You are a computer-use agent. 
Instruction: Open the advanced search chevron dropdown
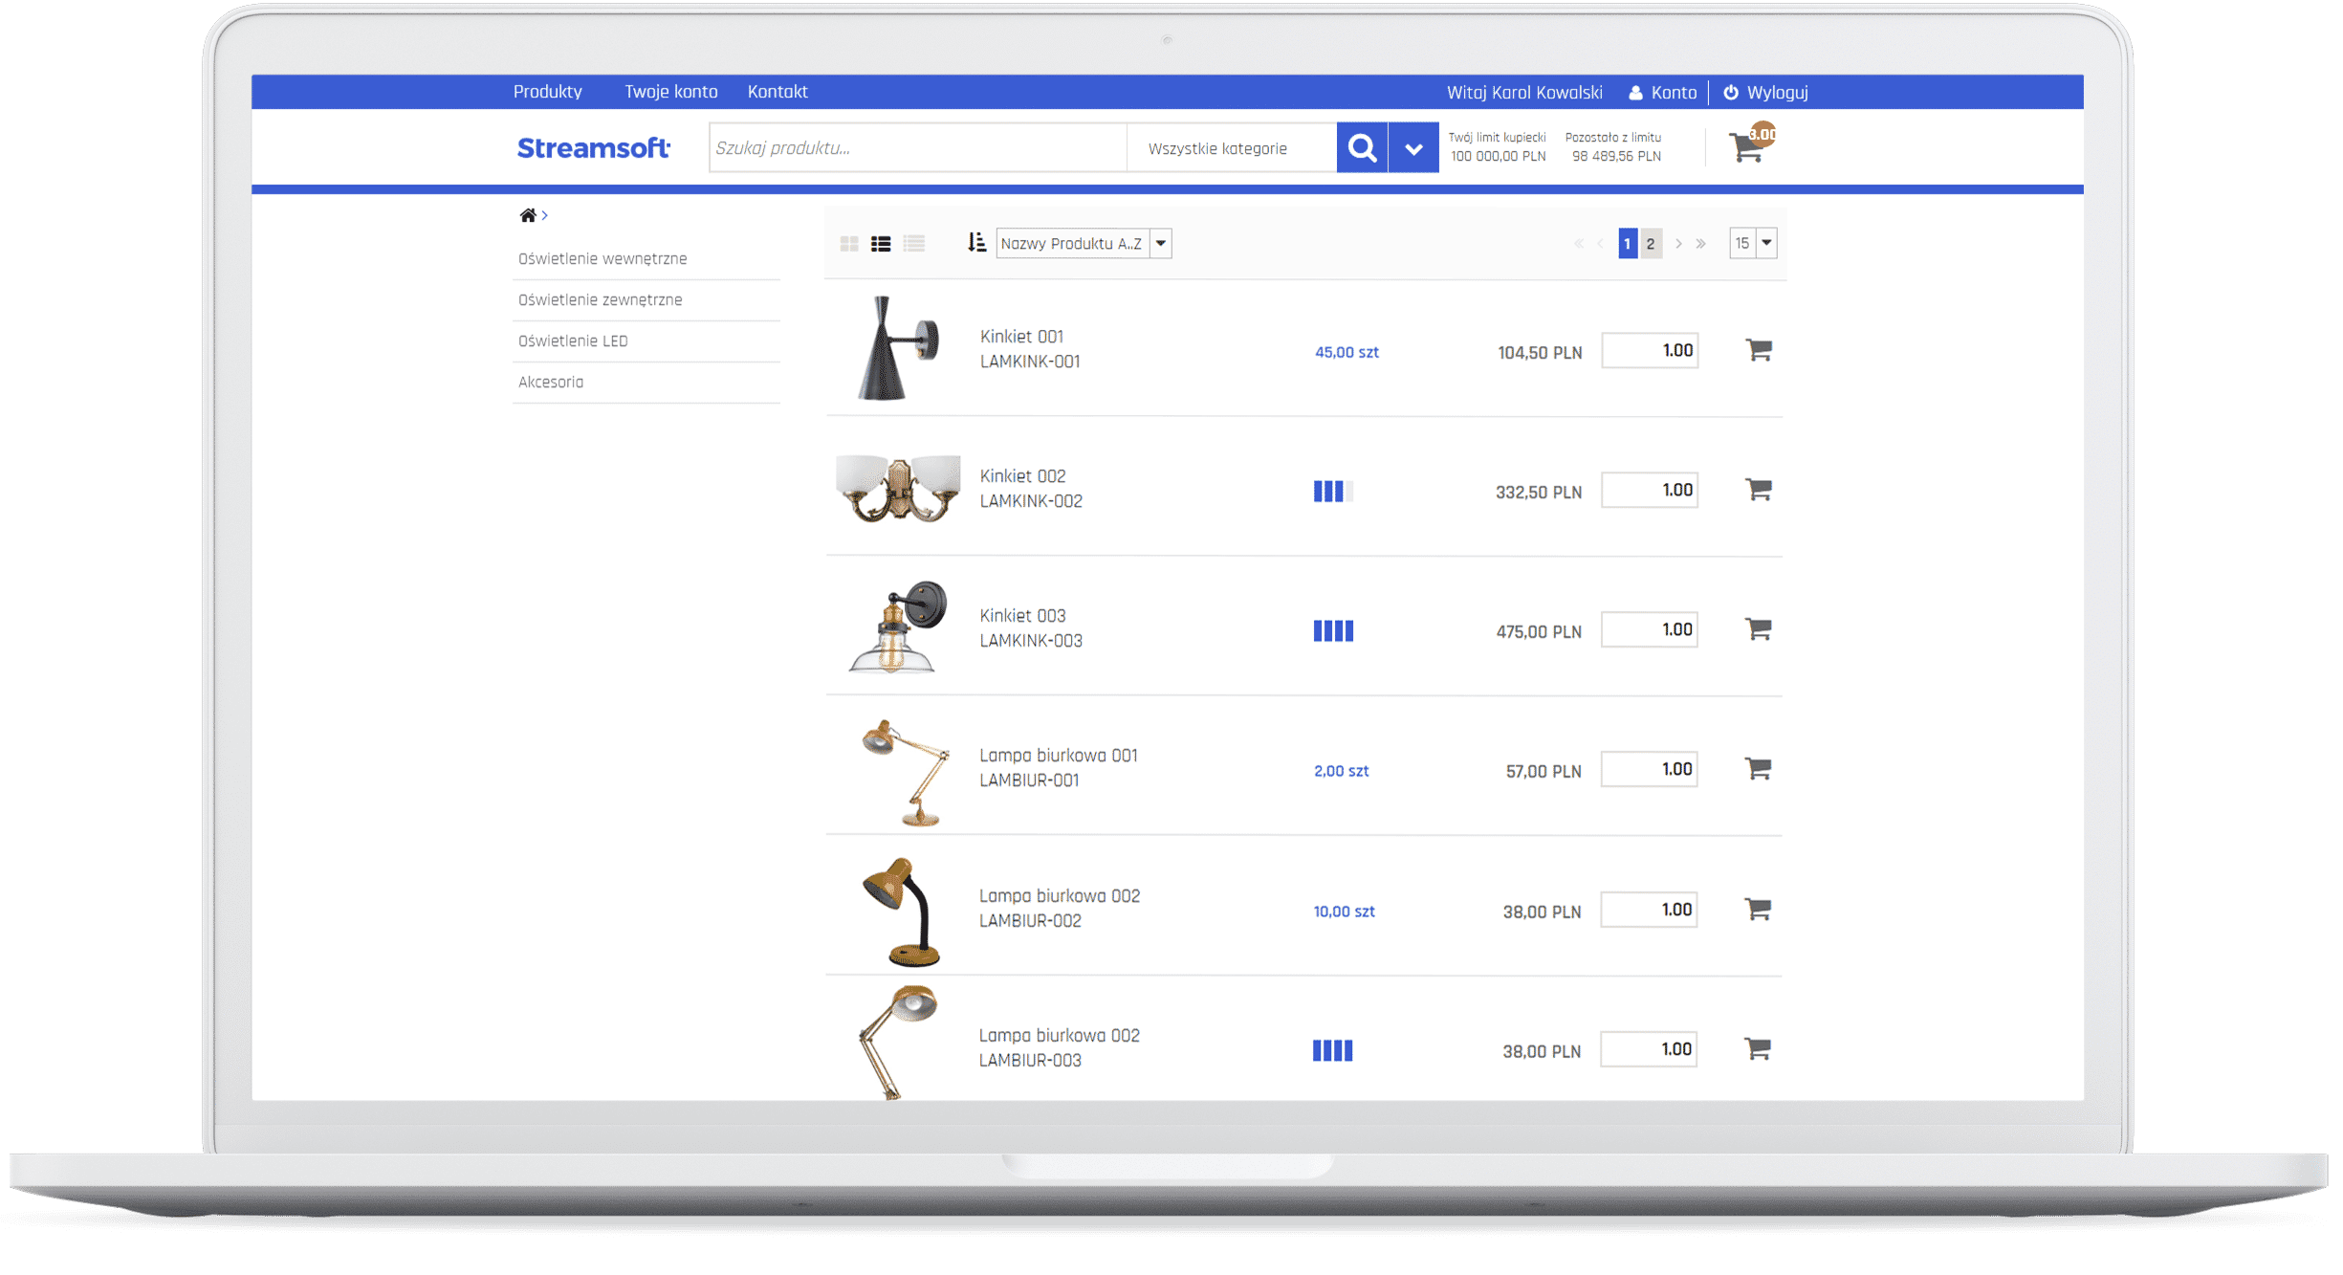point(1413,147)
